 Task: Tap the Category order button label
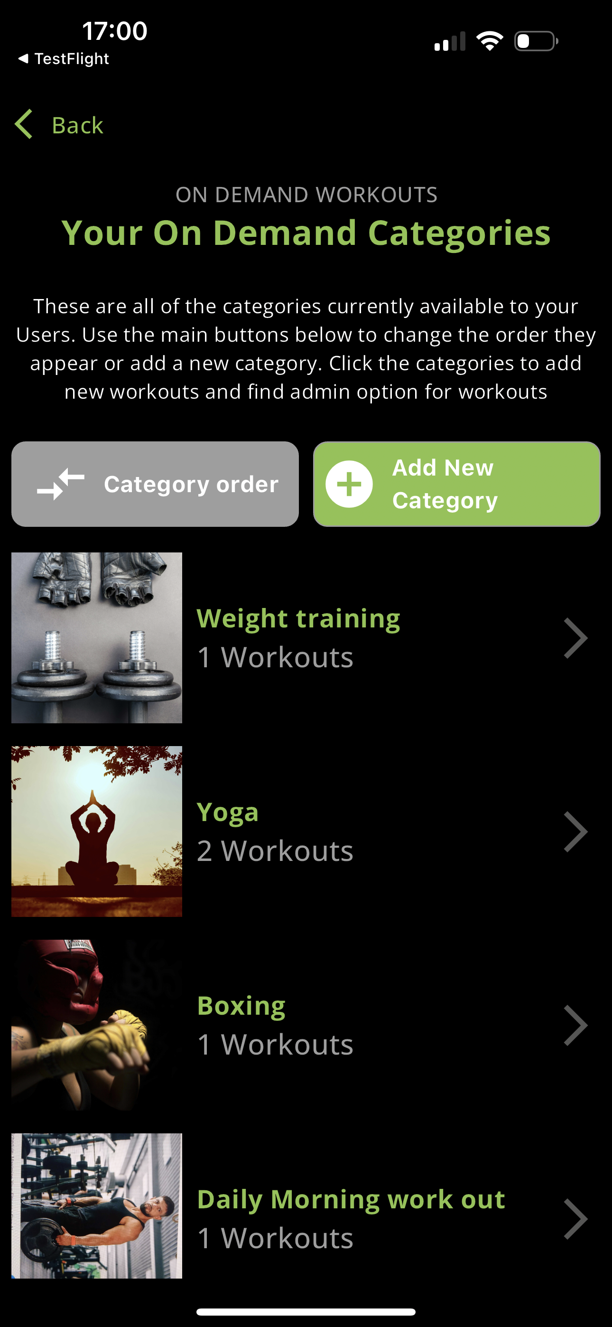191,485
